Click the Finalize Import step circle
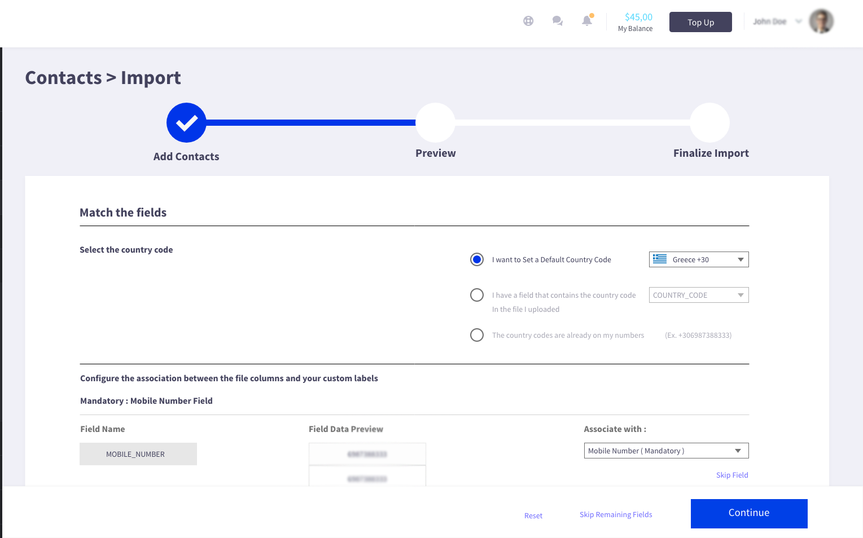This screenshot has width=863, height=538. coord(710,123)
